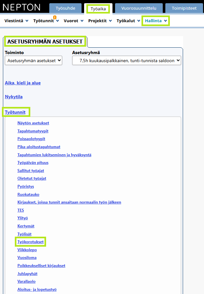The image size is (204, 294).
Task: Open the Ruokatauko settings link
Action: (x=28, y=194)
